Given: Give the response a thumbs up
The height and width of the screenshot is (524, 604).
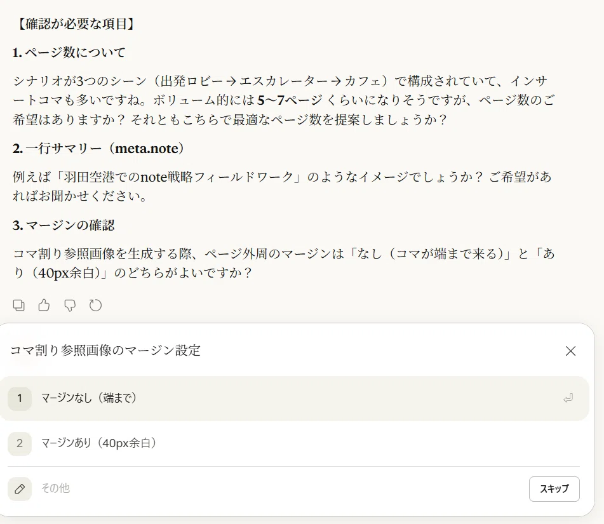Looking at the screenshot, I should (44, 305).
